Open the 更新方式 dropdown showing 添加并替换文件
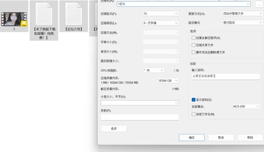 [x=243, y=14]
